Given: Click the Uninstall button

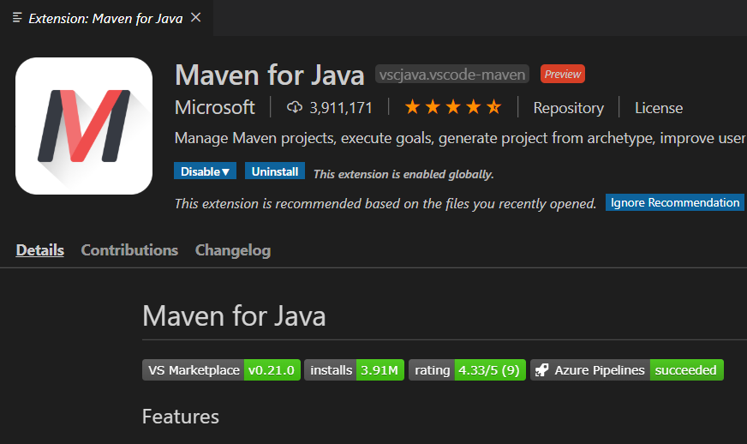Looking at the screenshot, I should (275, 171).
